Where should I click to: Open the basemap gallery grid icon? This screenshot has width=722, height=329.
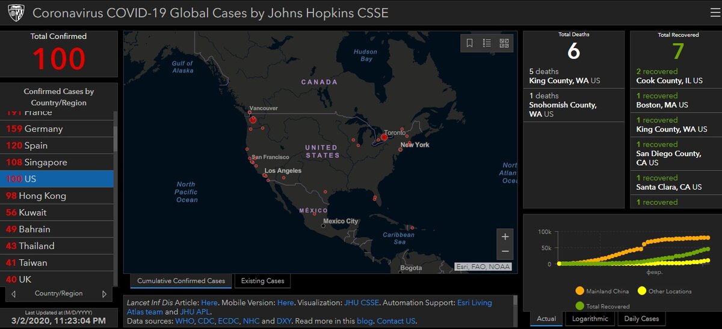pyautogui.click(x=504, y=43)
